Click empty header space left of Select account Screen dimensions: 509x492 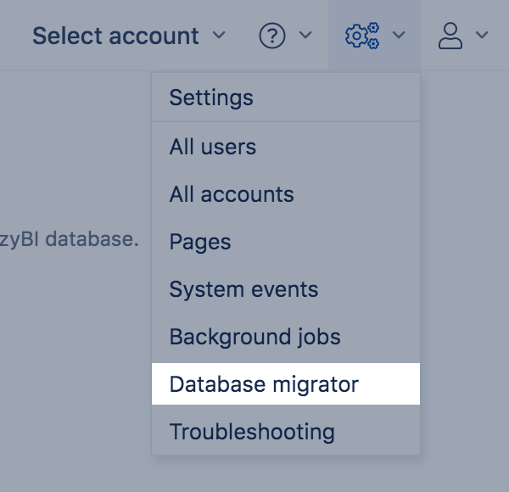pos(13,36)
